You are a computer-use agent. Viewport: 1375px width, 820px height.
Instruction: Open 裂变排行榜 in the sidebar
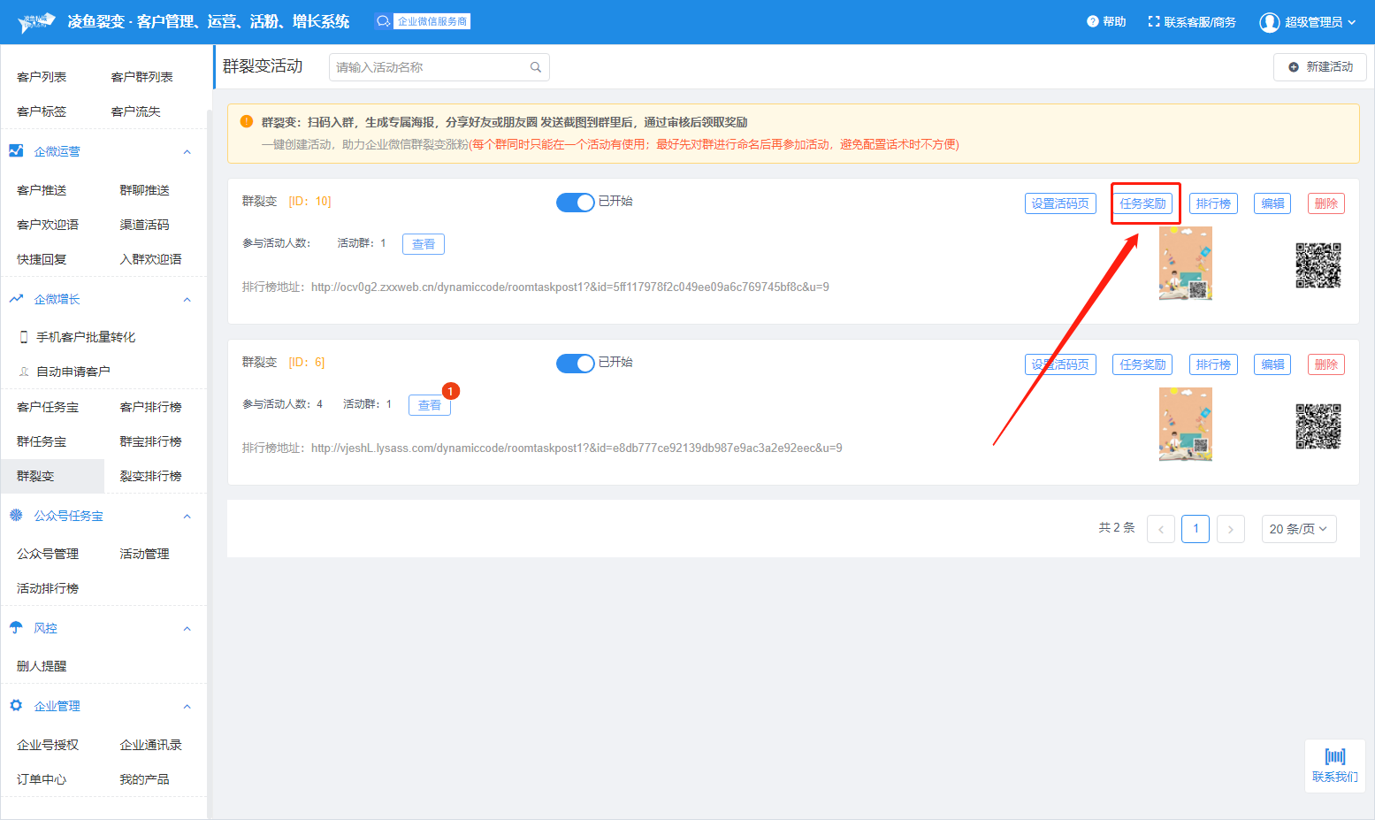(x=150, y=476)
